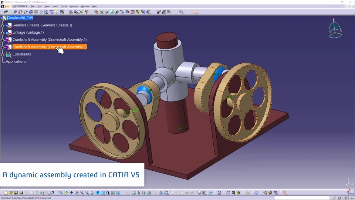
Task: Open the Tools menu
Action: coord(64,6)
